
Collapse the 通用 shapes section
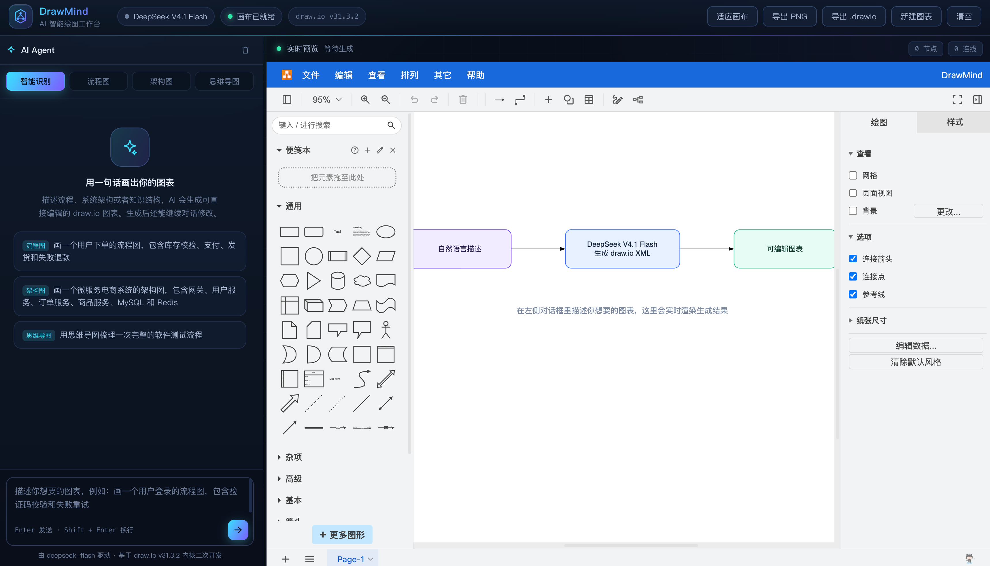click(279, 206)
